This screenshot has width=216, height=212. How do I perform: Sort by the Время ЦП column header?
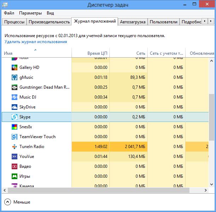click(97, 53)
